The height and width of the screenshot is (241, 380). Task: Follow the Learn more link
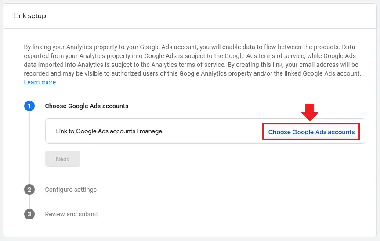coord(40,82)
